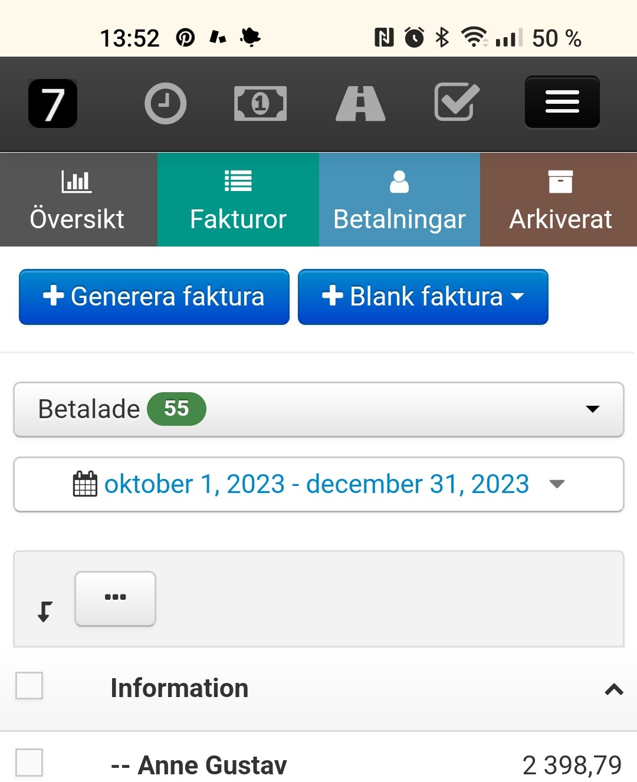The height and width of the screenshot is (782, 637).
Task: Open the money bill expenses icon
Action: (261, 104)
